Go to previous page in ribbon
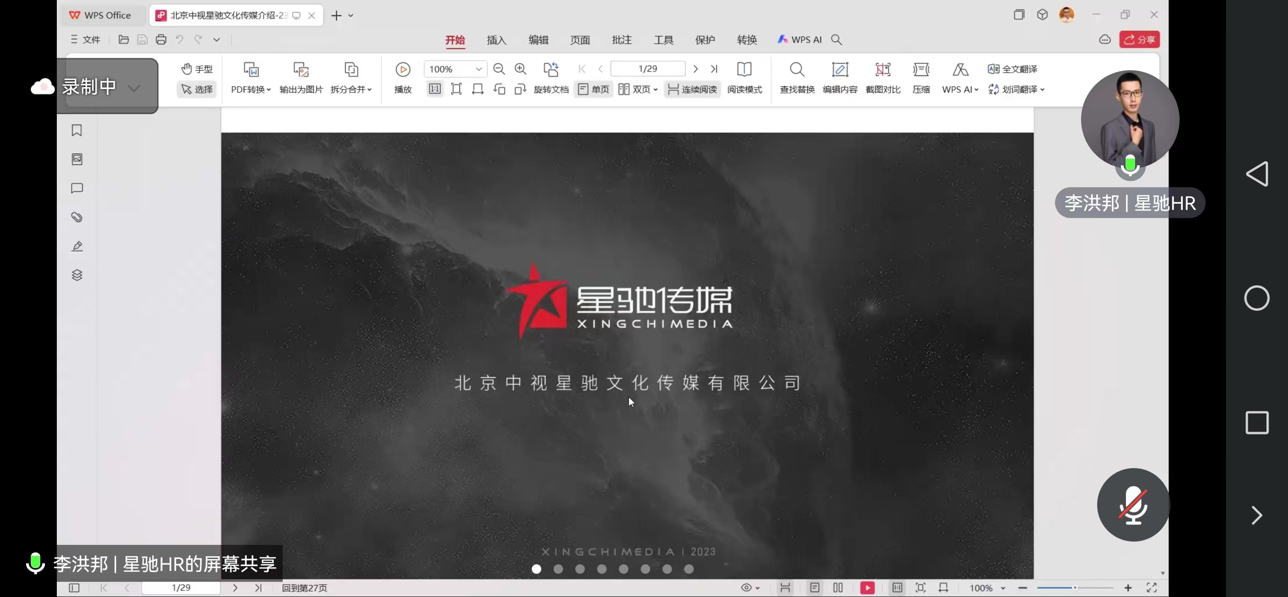This screenshot has width=1288, height=597. tap(600, 69)
